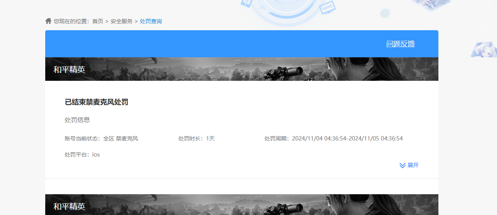Click the 已结束禁麦克风处罚 heading
This screenshot has width=497, height=215.
(96, 102)
